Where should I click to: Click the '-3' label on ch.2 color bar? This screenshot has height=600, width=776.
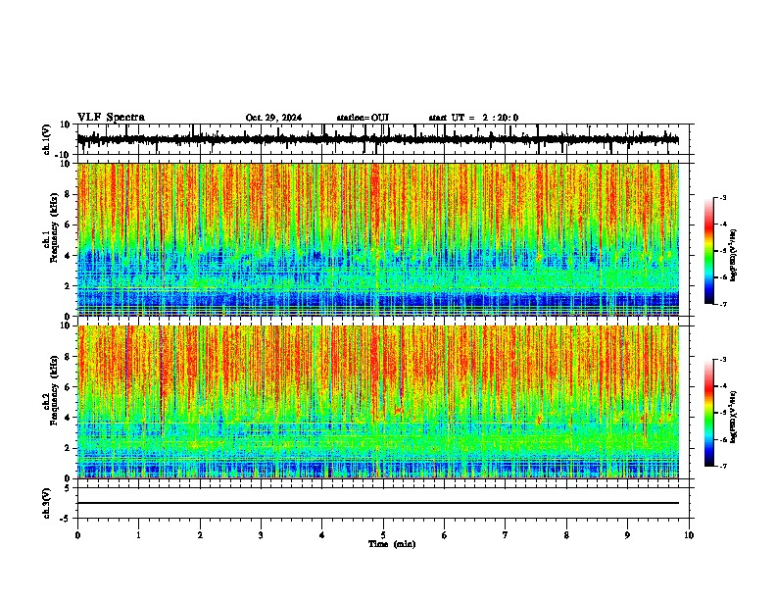pyautogui.click(x=723, y=360)
